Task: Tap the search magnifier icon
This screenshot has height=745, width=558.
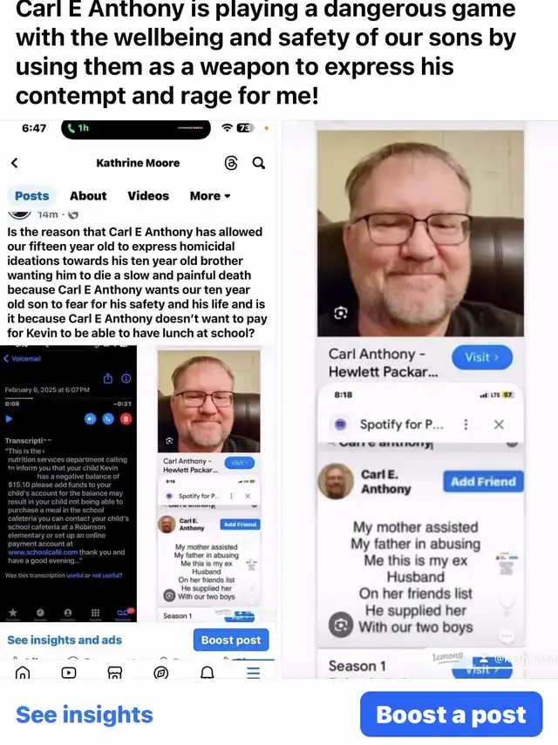Action: [259, 163]
